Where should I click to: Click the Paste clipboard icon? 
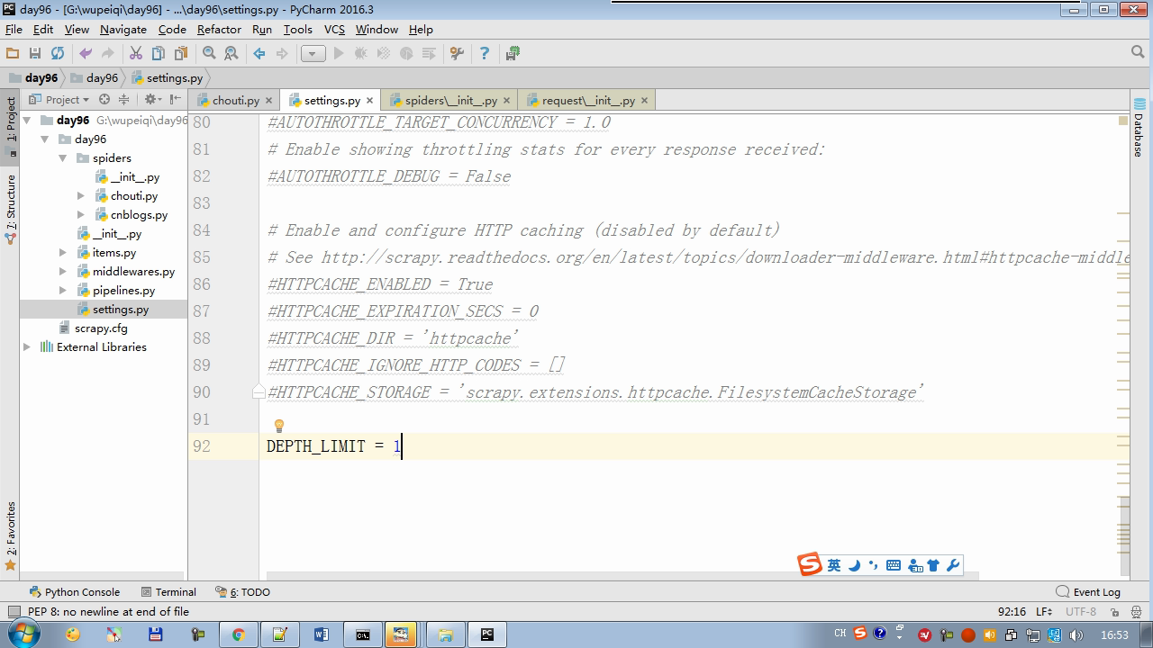(x=181, y=53)
